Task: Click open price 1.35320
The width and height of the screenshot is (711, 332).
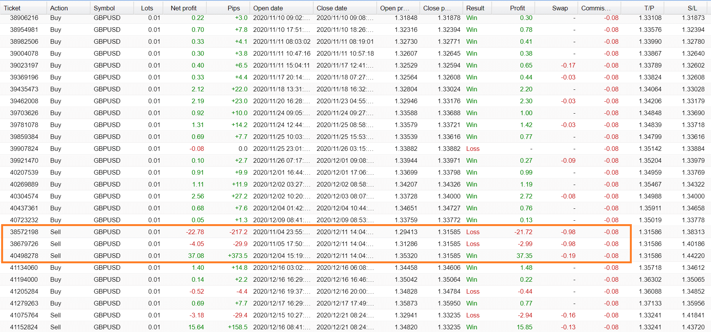Action: tap(406, 256)
